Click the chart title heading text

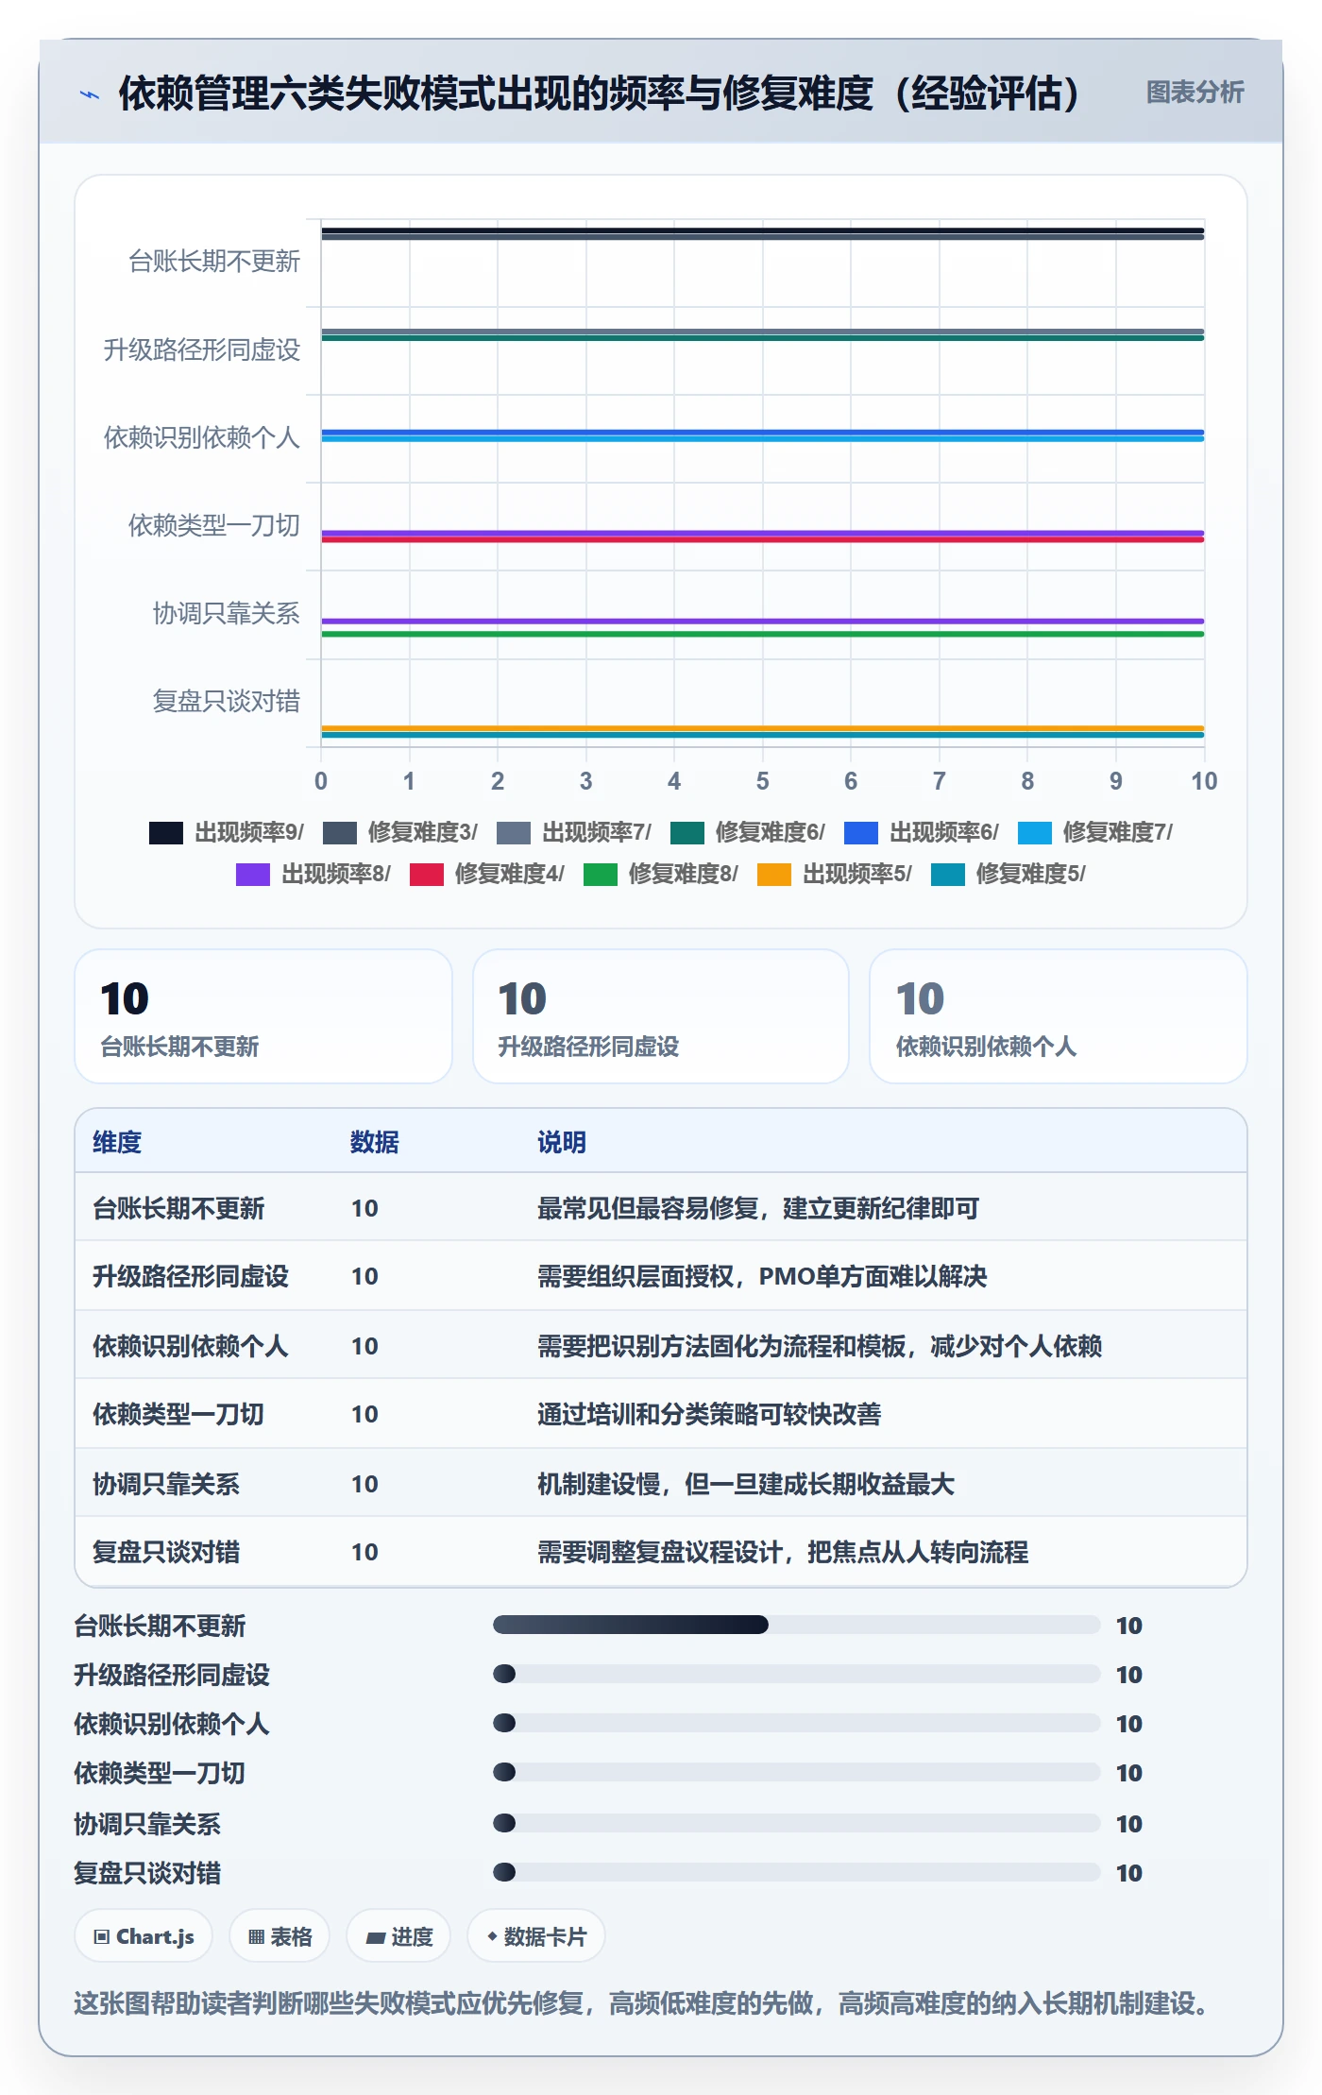(x=601, y=94)
